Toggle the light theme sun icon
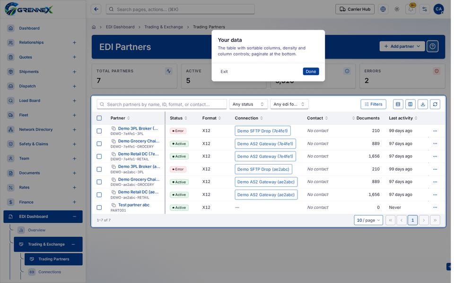The height and width of the screenshot is (283, 454). (397, 9)
